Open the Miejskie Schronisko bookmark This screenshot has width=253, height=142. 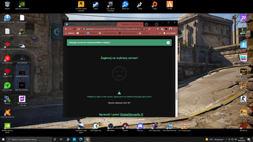[x=128, y=33]
